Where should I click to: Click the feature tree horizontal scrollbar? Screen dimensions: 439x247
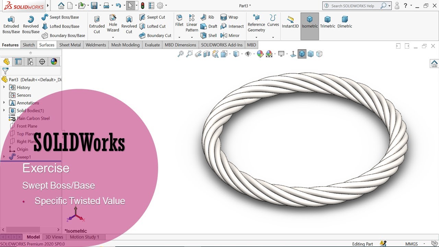(x=31, y=230)
